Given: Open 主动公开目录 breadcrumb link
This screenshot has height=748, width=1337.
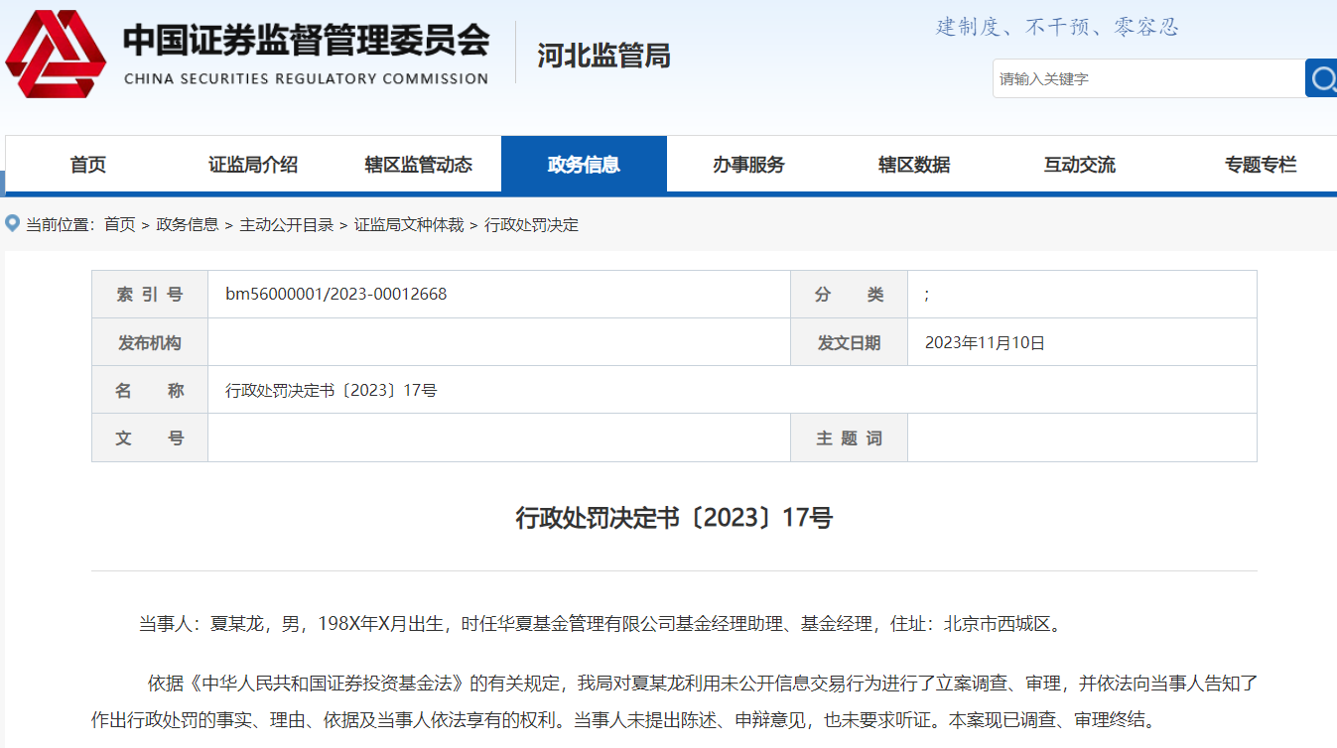Looking at the screenshot, I should [x=286, y=225].
